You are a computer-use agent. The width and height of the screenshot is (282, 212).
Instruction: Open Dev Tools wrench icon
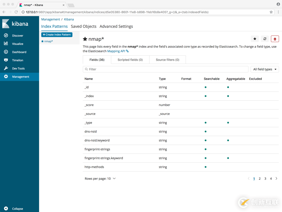pyautogui.click(x=6, y=68)
